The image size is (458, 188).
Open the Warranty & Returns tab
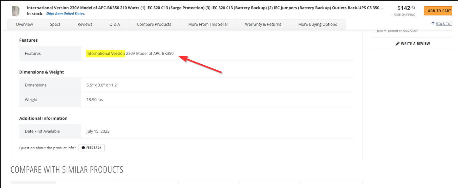263,24
